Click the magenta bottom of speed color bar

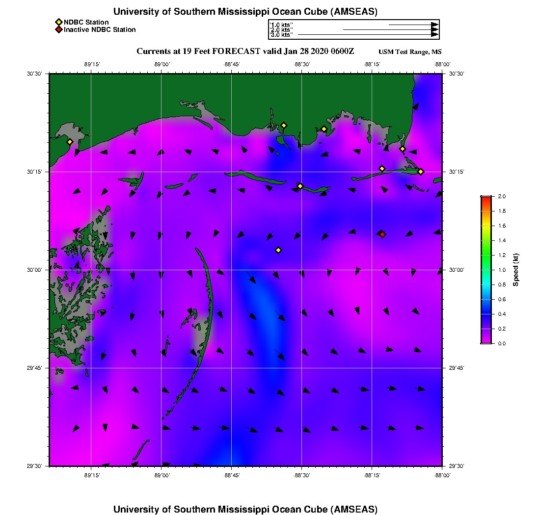(x=486, y=341)
